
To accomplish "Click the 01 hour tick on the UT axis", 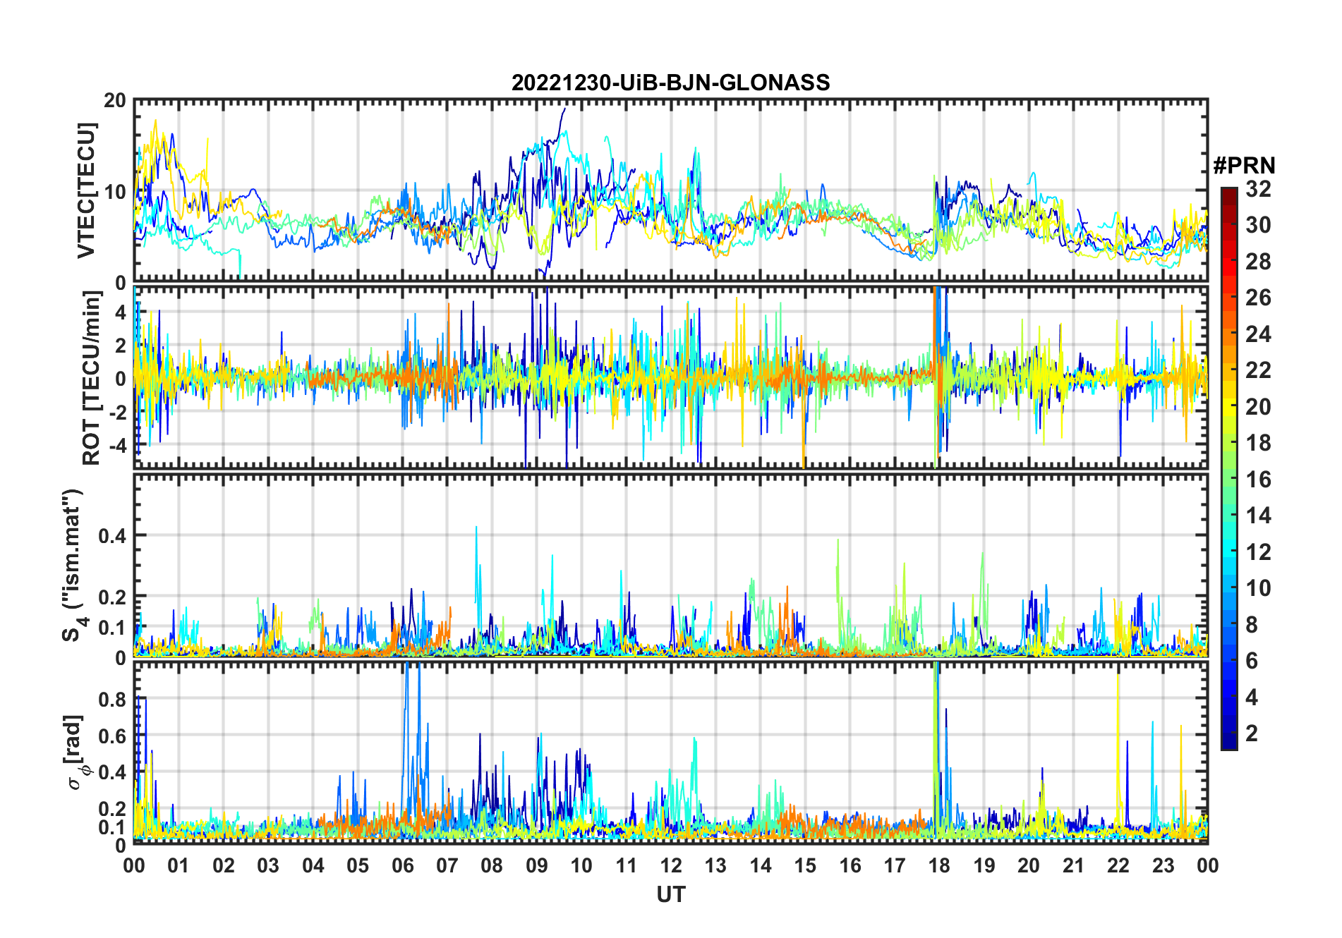I will pyautogui.click(x=179, y=865).
